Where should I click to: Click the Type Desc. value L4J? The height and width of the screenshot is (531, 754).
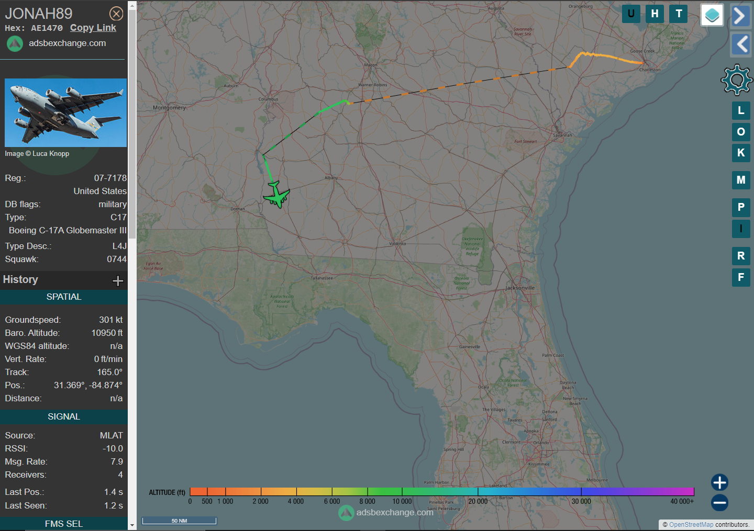[x=119, y=246]
